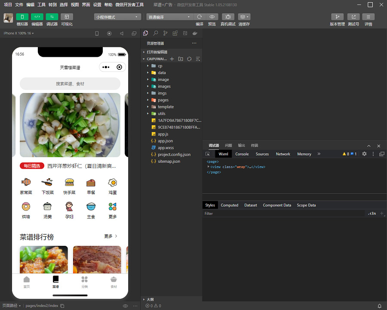Start real device debugging bug icon
This screenshot has height=310, width=387.
pyautogui.click(x=228, y=17)
